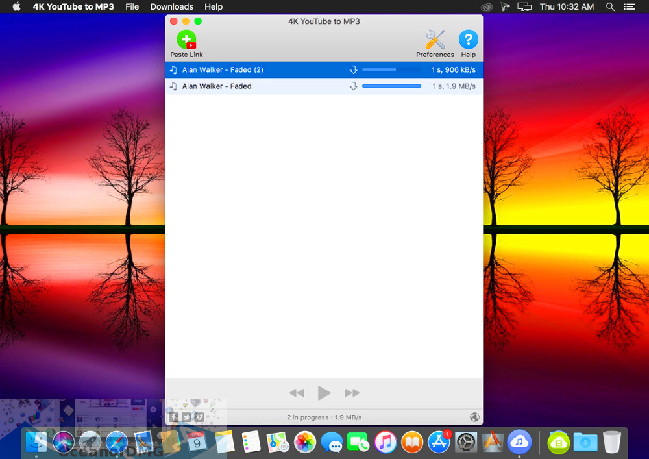The height and width of the screenshot is (459, 649).
Task: Open Maps from the Dock
Action: pos(278,442)
